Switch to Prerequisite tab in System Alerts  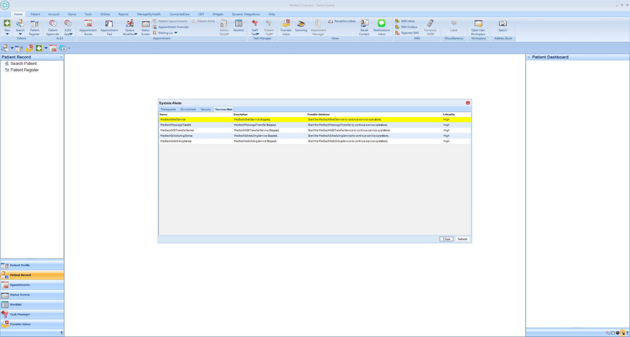(x=168, y=109)
